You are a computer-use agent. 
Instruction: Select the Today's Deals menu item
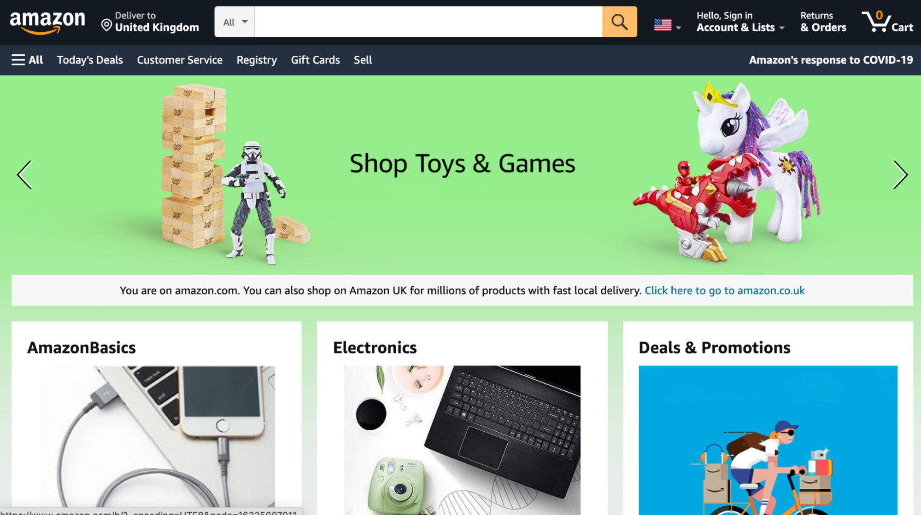click(90, 59)
